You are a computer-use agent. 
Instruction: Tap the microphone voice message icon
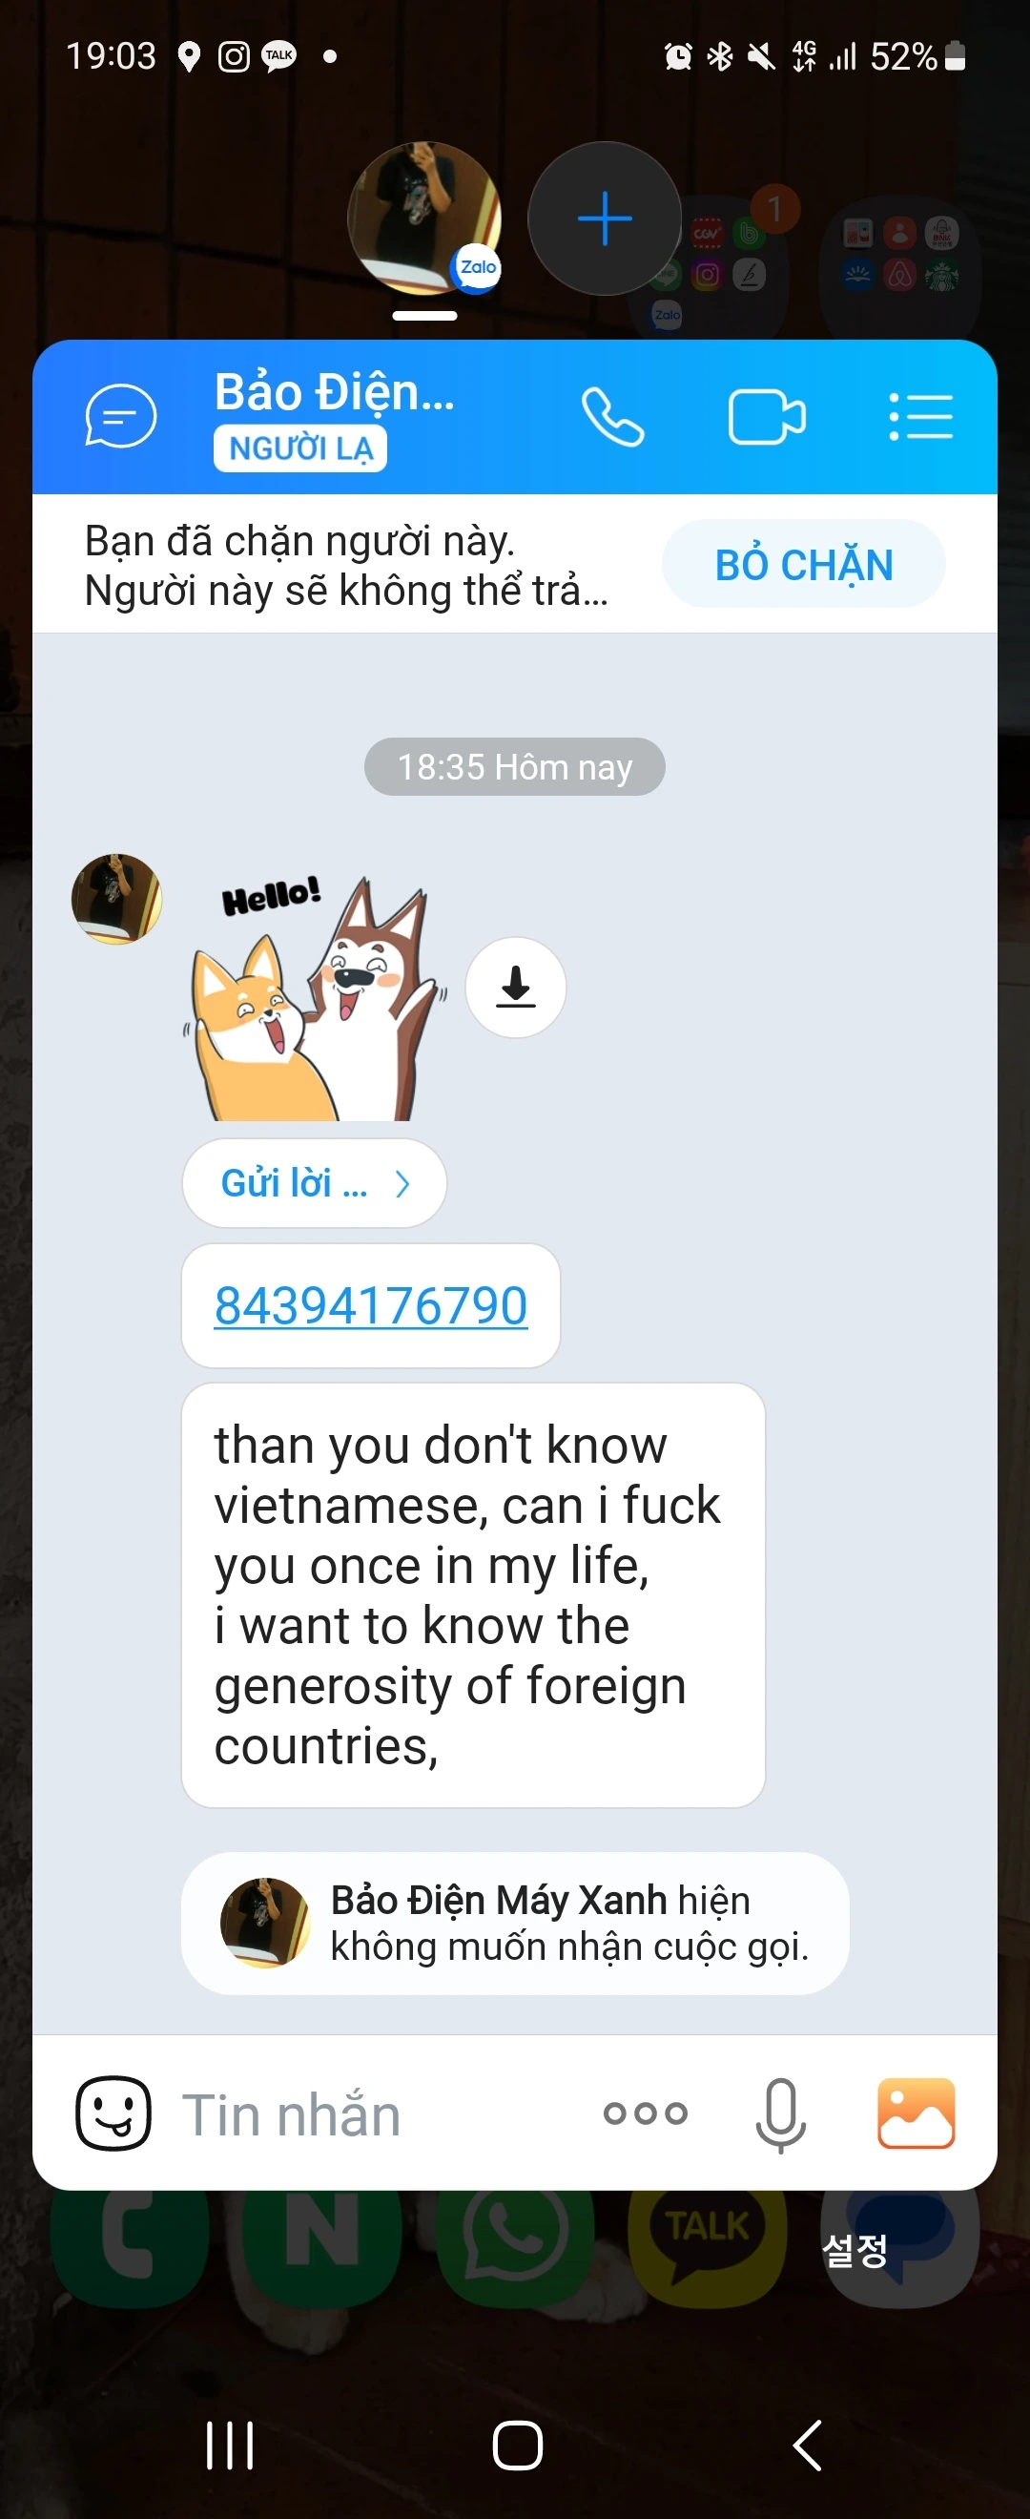click(x=781, y=2114)
